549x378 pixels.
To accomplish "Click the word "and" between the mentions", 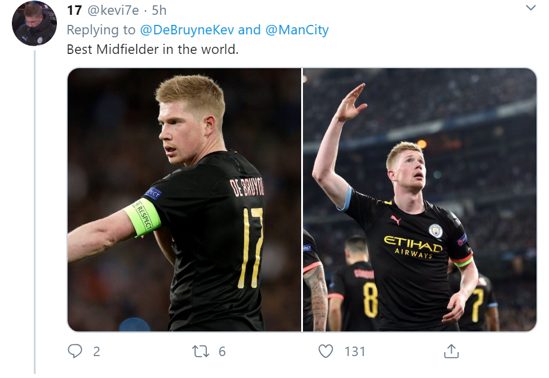I will pos(250,30).
